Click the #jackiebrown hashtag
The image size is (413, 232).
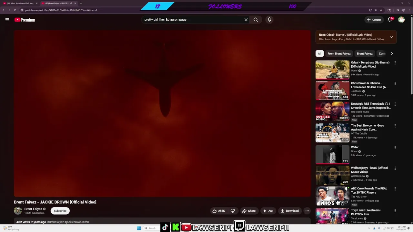pos(73,222)
